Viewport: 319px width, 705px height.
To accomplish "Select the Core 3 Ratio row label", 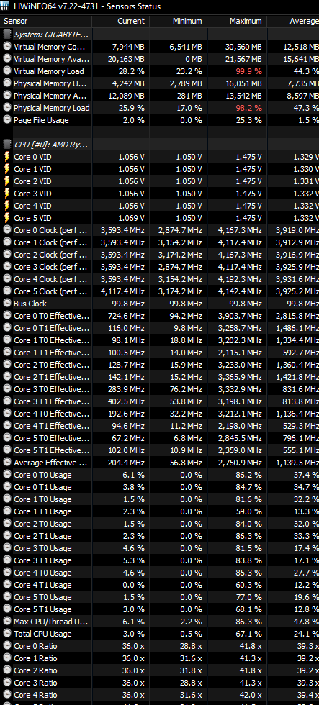I will click(x=35, y=683).
